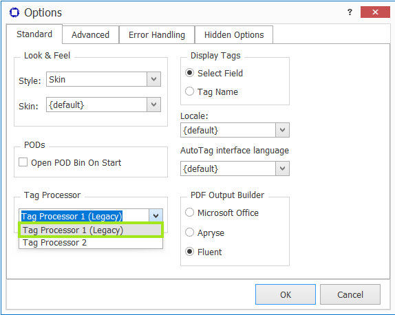Select Microsoft Office as PDF builder
The height and width of the screenshot is (315, 395).
click(189, 213)
